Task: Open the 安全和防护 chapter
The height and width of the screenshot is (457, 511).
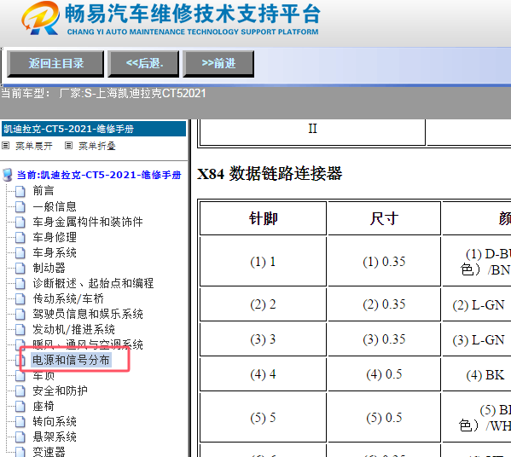Action: pyautogui.click(x=60, y=390)
